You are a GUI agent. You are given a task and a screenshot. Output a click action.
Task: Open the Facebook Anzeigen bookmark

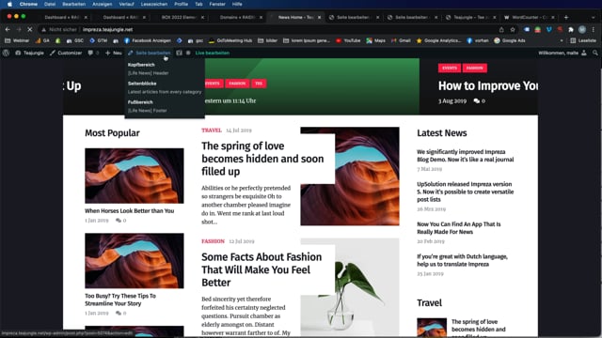pos(148,40)
